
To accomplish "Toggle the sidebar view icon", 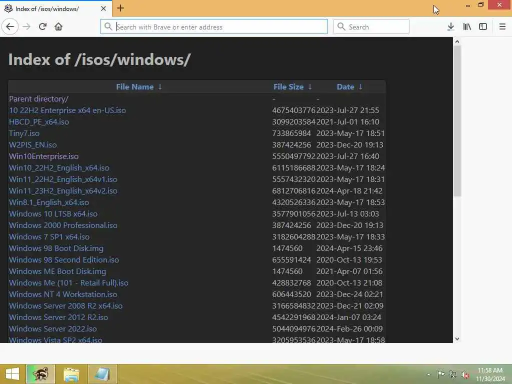I will point(483,26).
